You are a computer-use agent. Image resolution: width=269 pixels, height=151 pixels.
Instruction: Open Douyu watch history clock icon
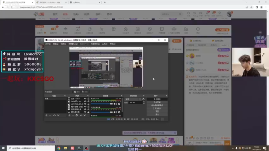click(x=189, y=13)
